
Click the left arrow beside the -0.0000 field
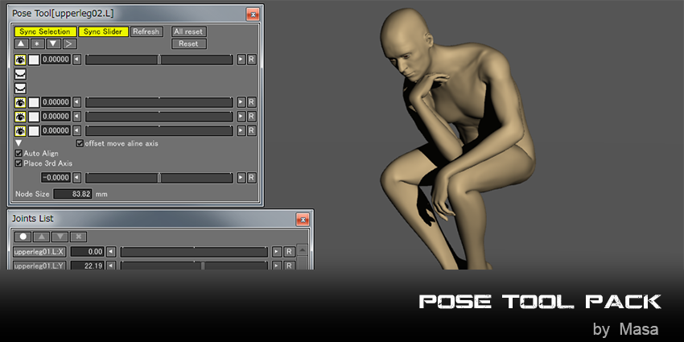coord(76,178)
